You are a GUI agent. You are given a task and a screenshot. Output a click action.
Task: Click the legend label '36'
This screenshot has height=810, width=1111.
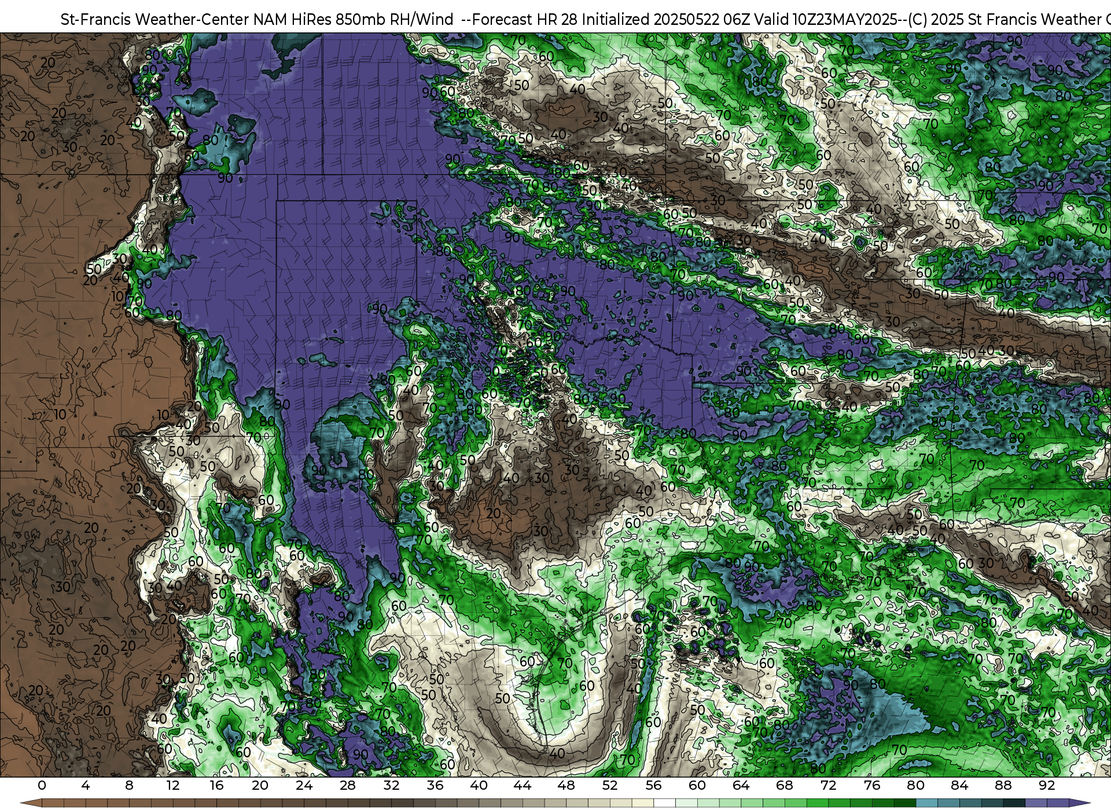pos(435,786)
